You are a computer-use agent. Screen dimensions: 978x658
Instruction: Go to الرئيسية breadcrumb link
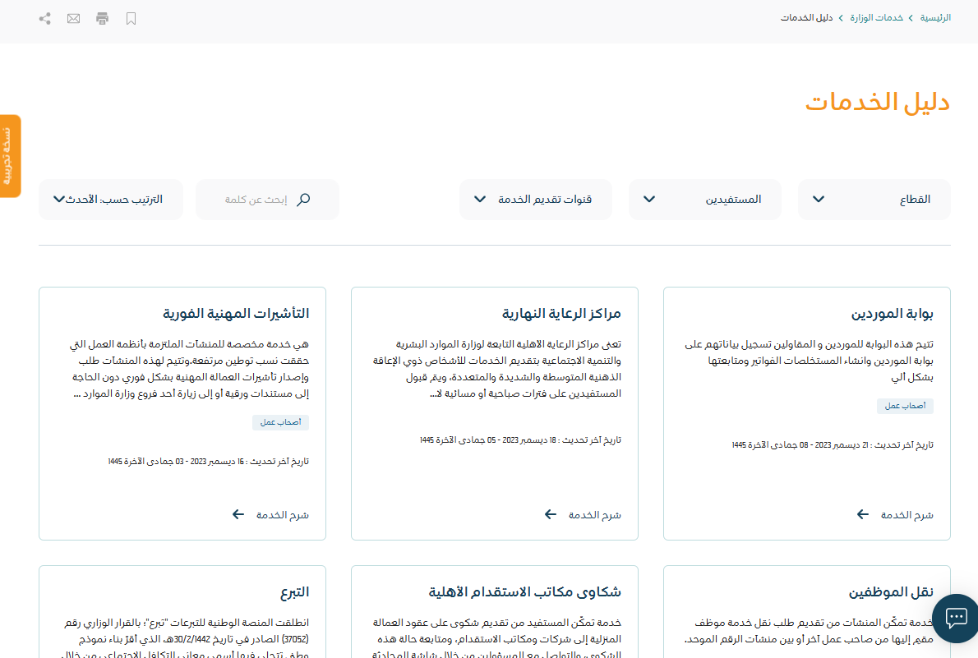935,17
